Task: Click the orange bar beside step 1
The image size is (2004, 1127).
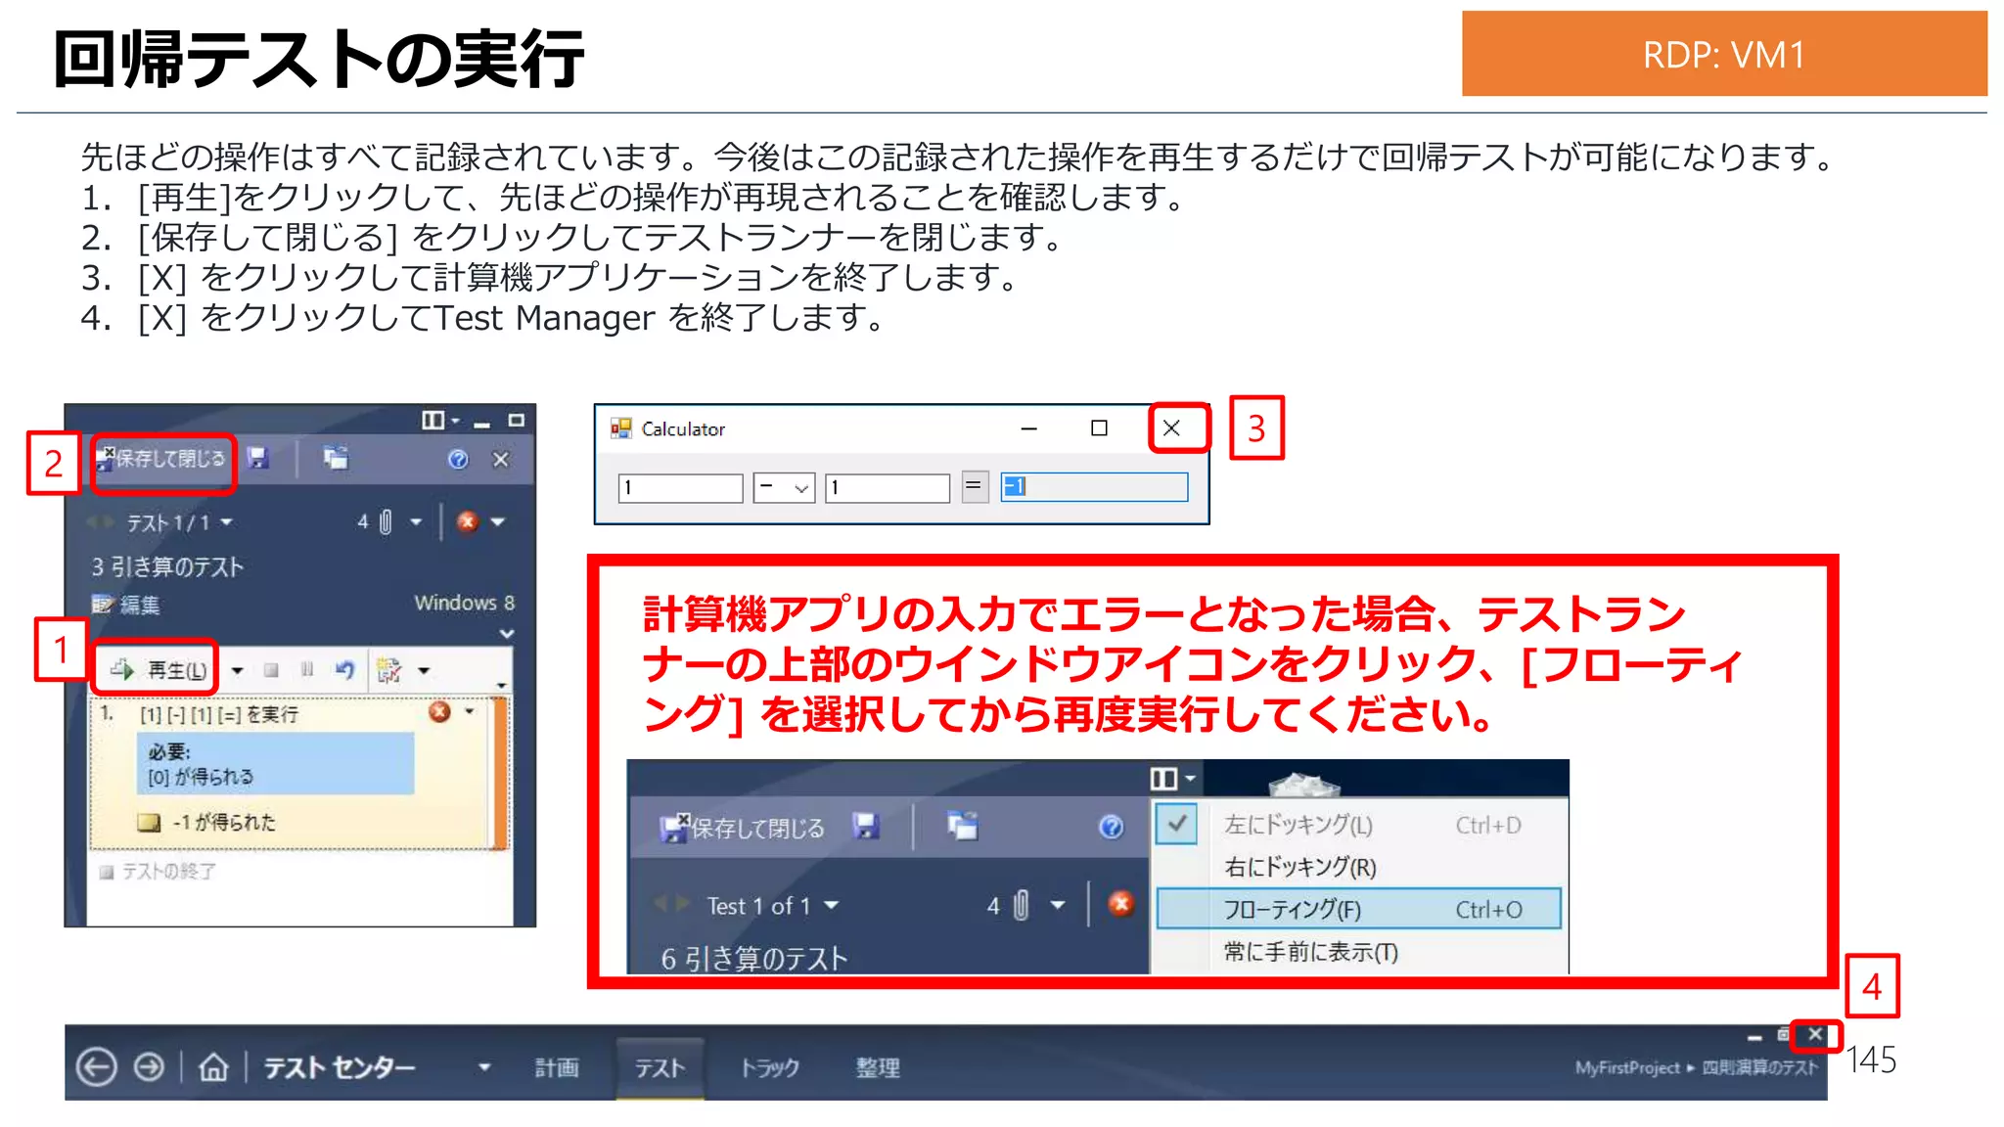Action: point(501,773)
